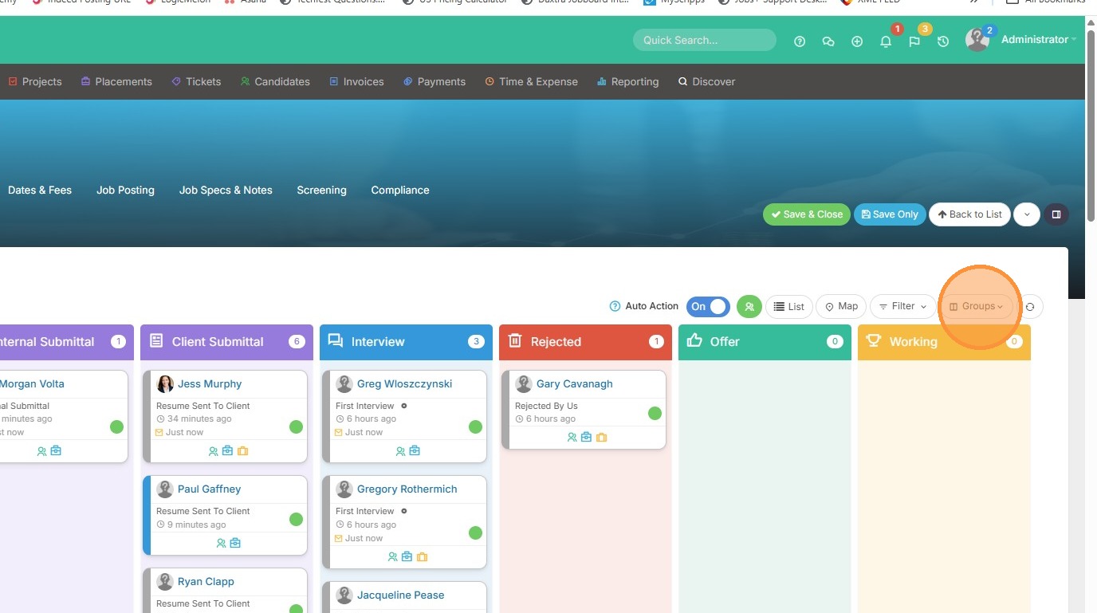Screen dimensions: 1097x613
Task: Click the Client Submittal count badge showing 6
Action: tap(297, 342)
